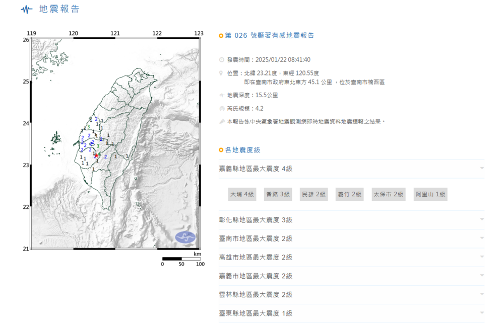The image size is (504, 323).
Task: Click the magnitude icon beside 芮氏規模
Action: coord(221,108)
